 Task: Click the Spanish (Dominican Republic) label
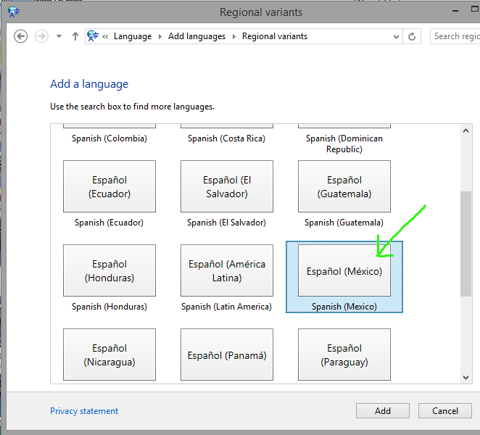(x=344, y=144)
